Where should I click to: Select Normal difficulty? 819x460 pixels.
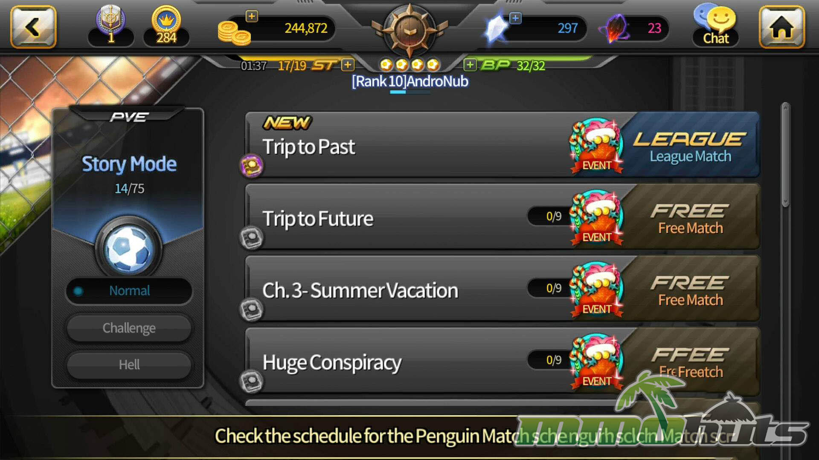129,291
